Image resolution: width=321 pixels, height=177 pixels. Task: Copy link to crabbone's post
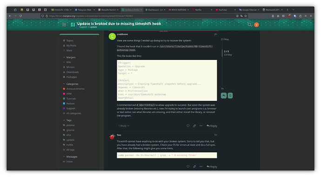click(x=194, y=126)
